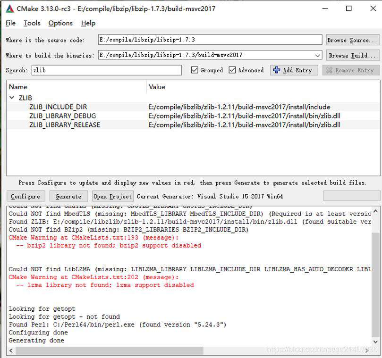
Task: Select the ZLIB_LIBRARY_DEBUG entry name
Action: pyautogui.click(x=63, y=116)
